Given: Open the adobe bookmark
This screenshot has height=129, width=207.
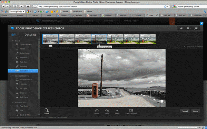Looking at the screenshot, I should pos(64,12).
